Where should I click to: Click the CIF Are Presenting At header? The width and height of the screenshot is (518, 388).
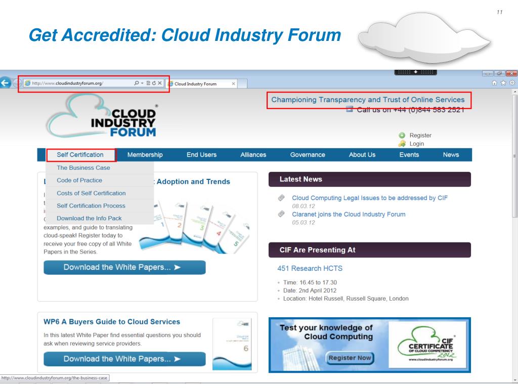370,250
